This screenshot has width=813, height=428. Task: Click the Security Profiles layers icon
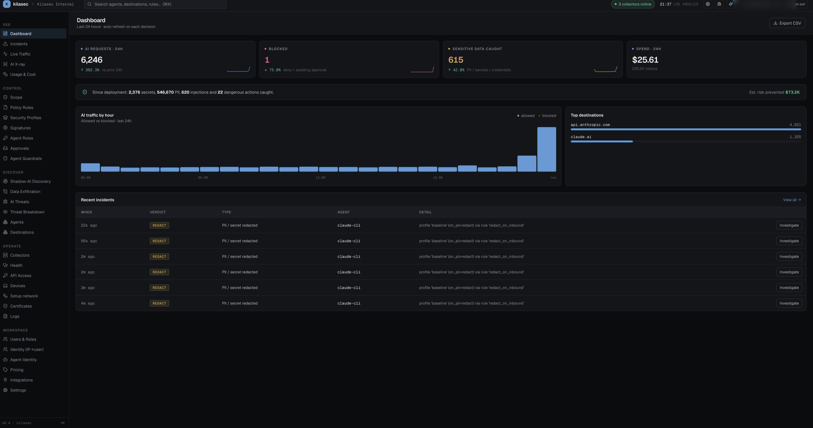(x=5, y=118)
